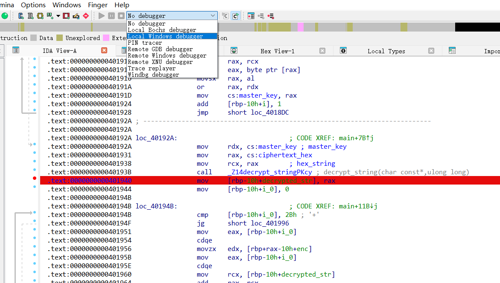This screenshot has height=283, width=500.
Task: Open the Options menu
Action: tap(33, 5)
